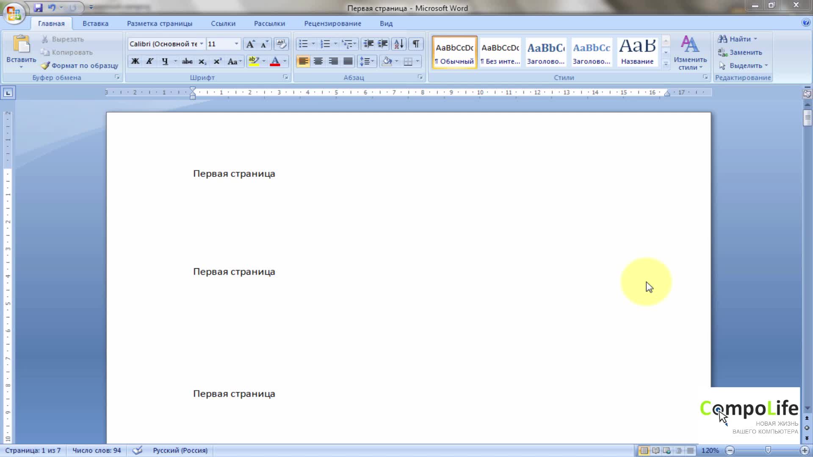Apply superscript formatting

217,61
